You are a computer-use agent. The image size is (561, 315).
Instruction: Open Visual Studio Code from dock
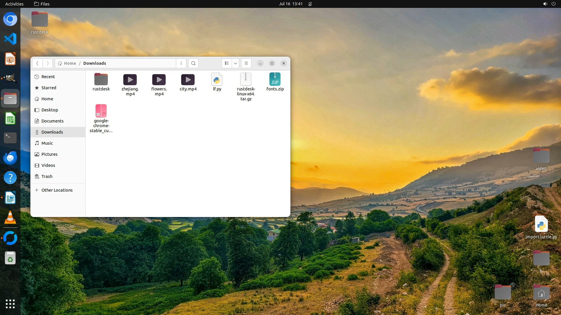pos(10,39)
